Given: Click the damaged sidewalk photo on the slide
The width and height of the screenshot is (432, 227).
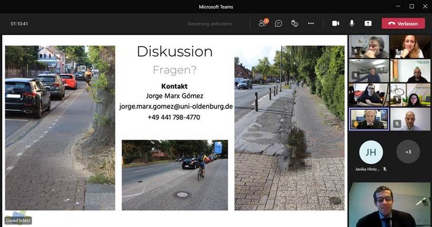Looking at the screenshot, I should coord(289,128).
